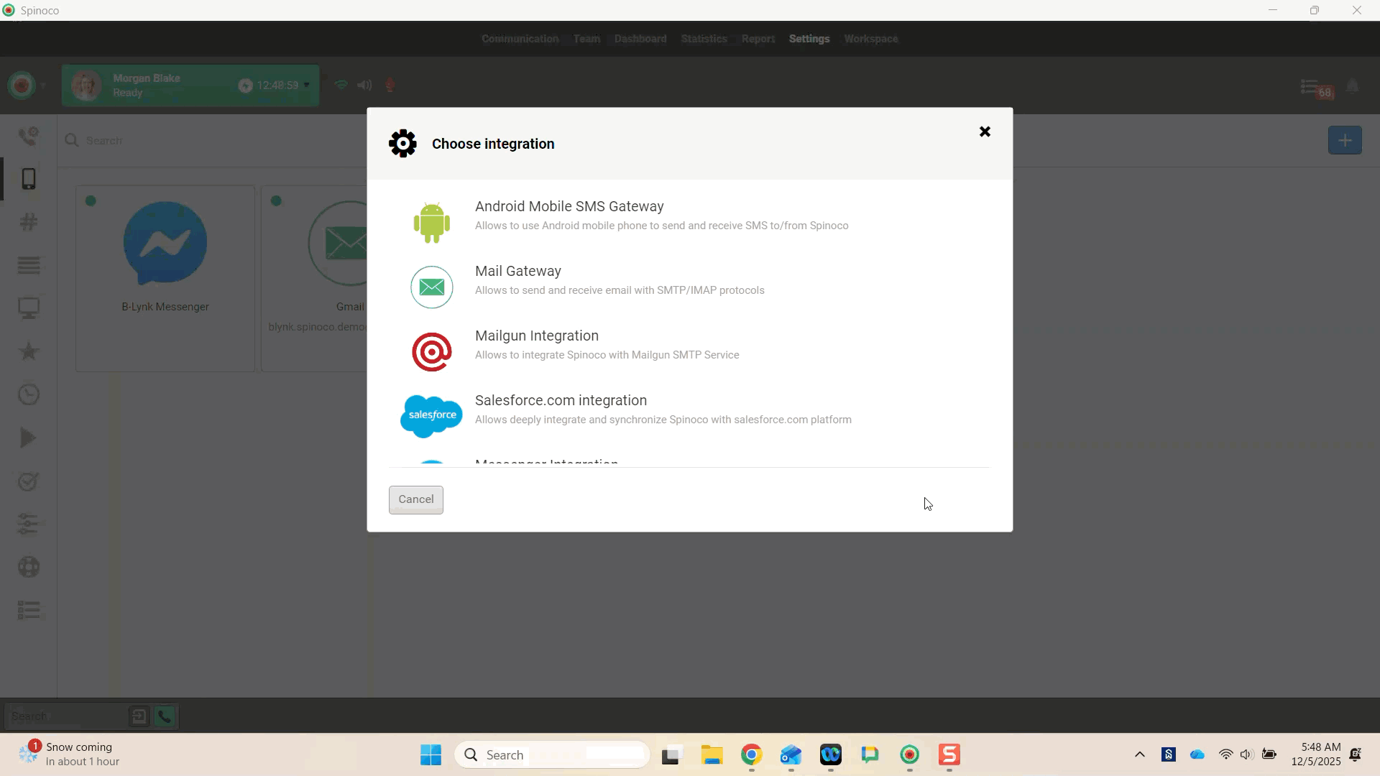This screenshot has width=1380, height=776.
Task: Expand Morgan Blake status dropdown
Action: tap(307, 85)
